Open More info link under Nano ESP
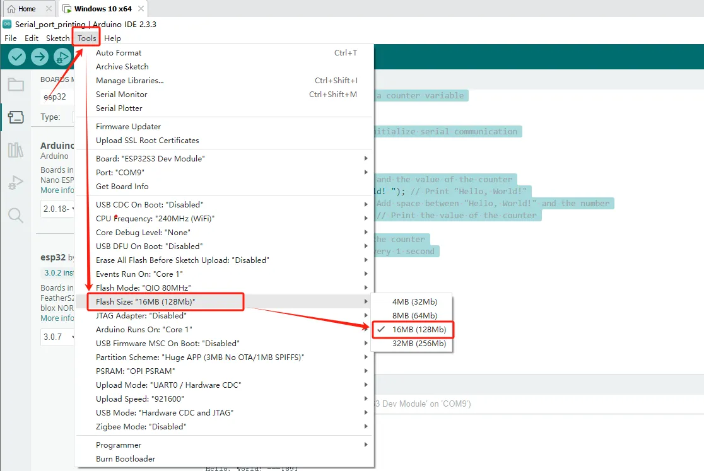The height and width of the screenshot is (471, 704). click(57, 190)
